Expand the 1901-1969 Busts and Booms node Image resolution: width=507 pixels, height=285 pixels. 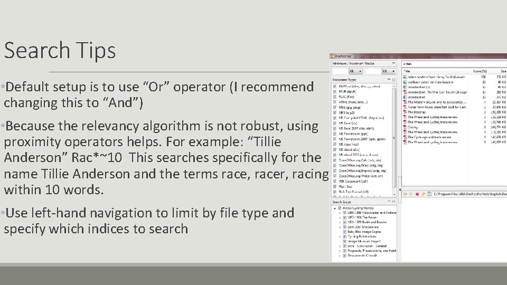(340, 222)
